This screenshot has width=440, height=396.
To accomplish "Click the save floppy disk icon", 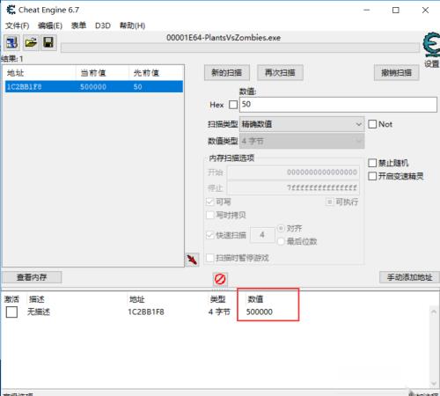I will point(48,43).
